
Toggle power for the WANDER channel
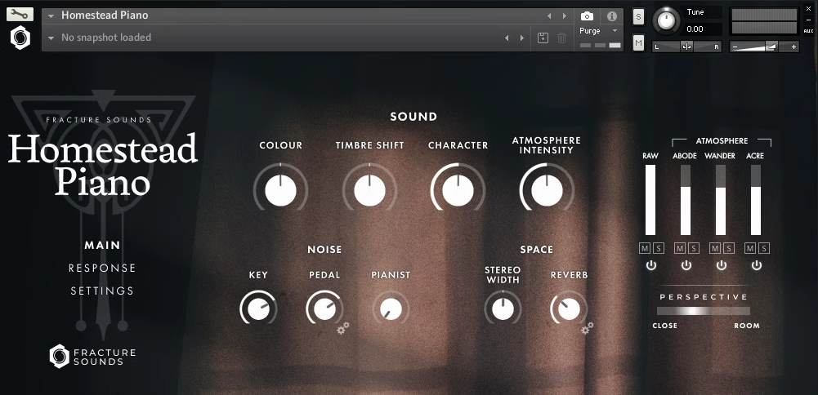coord(721,265)
